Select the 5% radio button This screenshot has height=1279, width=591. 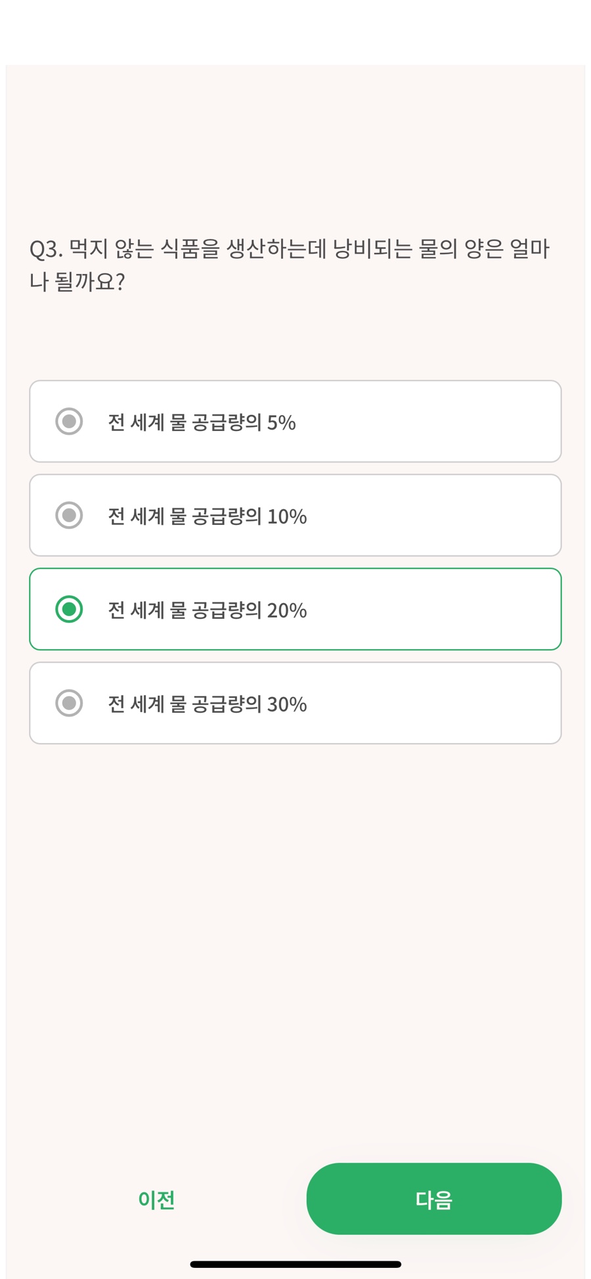point(69,421)
